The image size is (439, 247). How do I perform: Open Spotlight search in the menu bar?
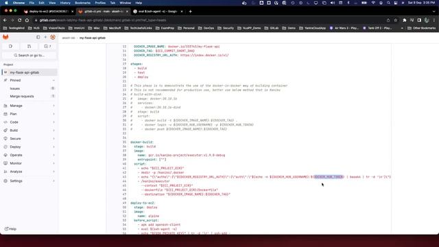click(388, 3)
